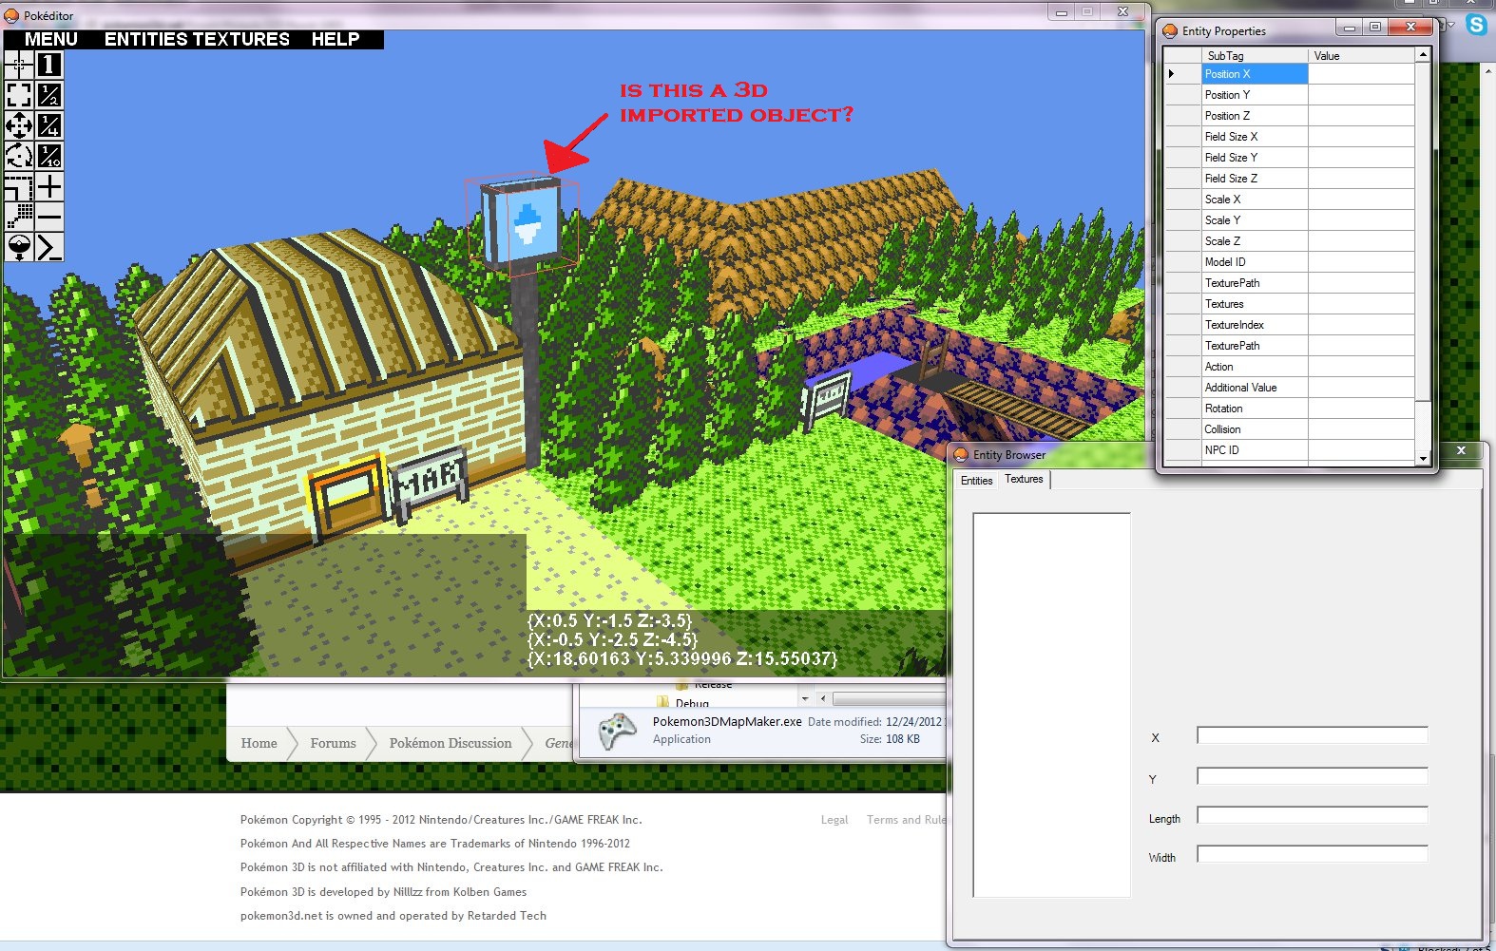Switch to the Textures tab in Entity Browser

click(1024, 479)
